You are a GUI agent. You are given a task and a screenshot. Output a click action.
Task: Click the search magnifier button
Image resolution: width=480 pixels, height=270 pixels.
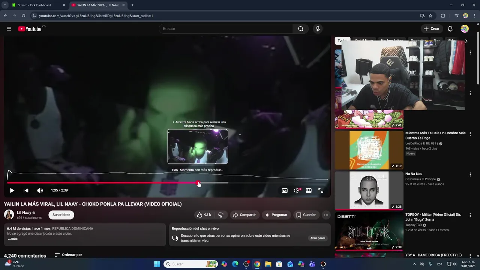pyautogui.click(x=301, y=29)
